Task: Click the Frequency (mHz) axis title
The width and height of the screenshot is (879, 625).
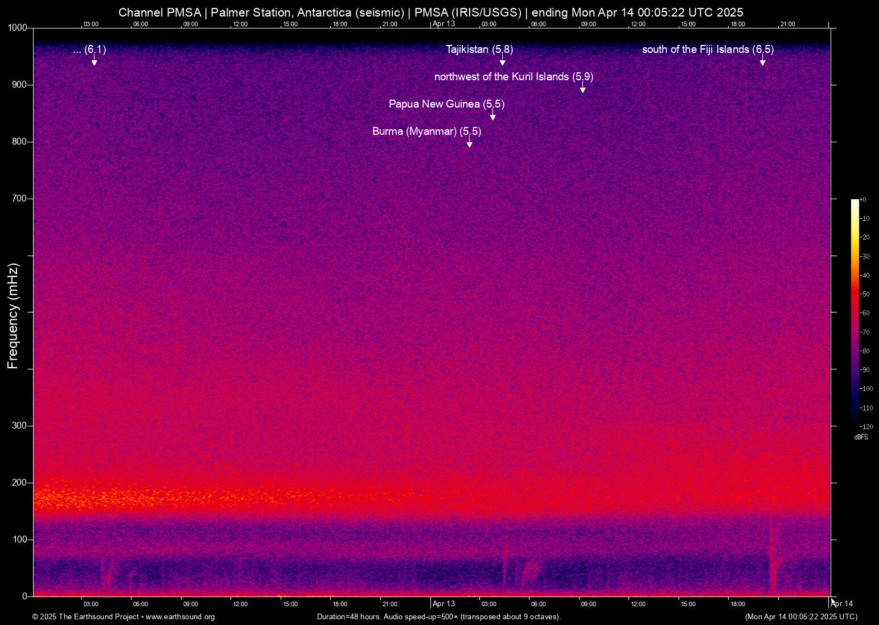Action: [13, 316]
